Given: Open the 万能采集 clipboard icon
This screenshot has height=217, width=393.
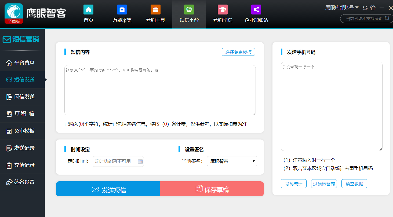Looking at the screenshot, I should tap(122, 10).
